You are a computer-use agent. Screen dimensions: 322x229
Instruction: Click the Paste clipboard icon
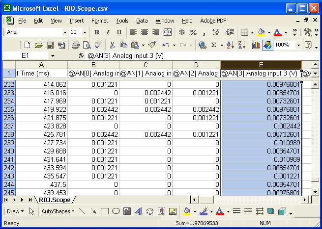[x=135, y=45]
